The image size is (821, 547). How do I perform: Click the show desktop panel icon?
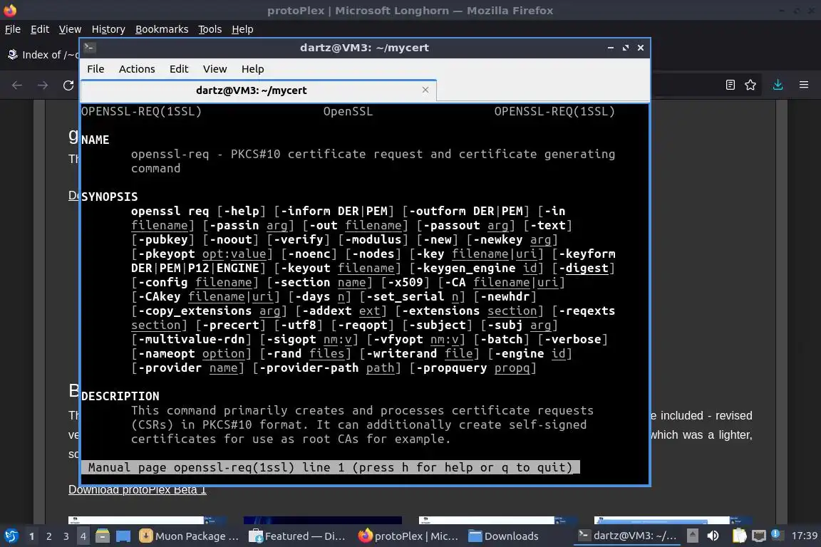(123, 536)
